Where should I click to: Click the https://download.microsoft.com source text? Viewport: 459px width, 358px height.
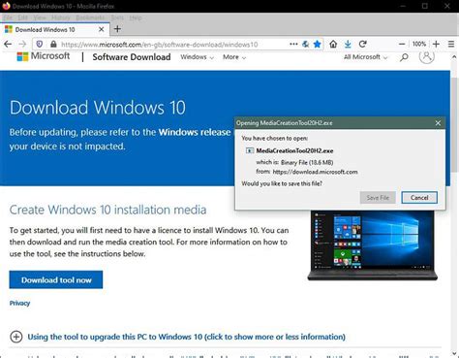[x=315, y=172]
